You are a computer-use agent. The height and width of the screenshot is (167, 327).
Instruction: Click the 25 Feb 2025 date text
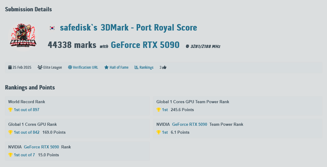coord(22,67)
